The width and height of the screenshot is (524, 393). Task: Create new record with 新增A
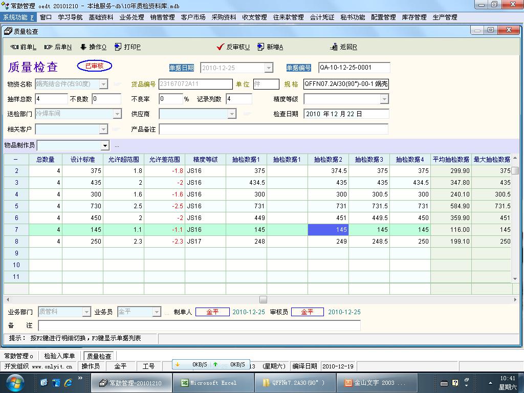(270, 47)
